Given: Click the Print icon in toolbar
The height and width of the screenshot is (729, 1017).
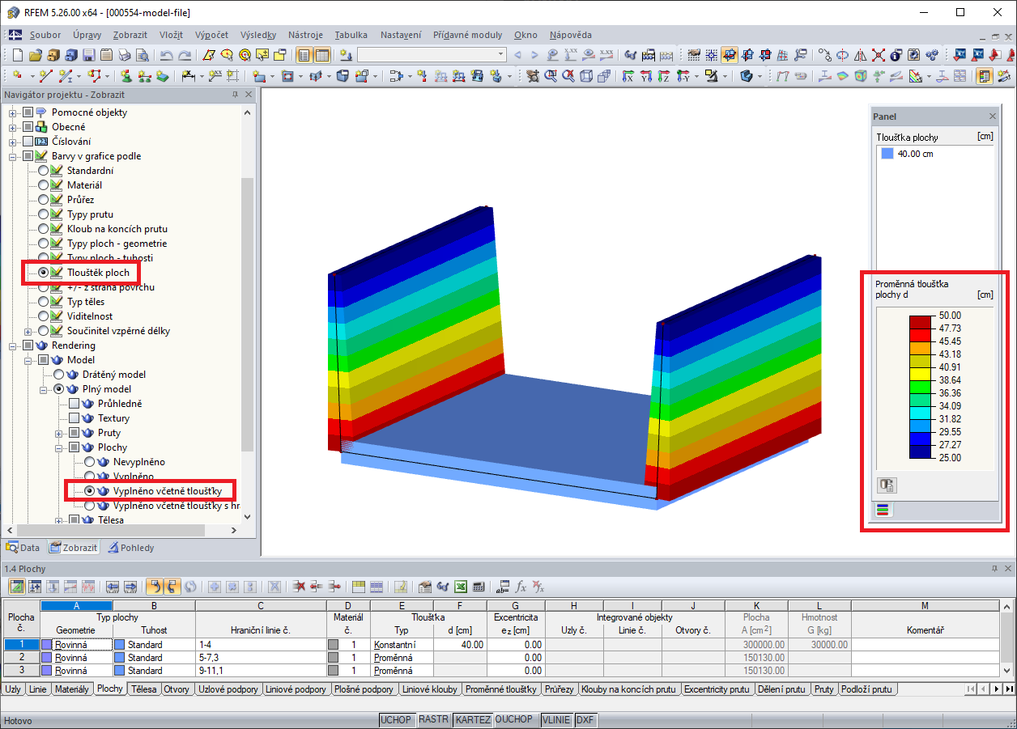Looking at the screenshot, I should (123, 55).
